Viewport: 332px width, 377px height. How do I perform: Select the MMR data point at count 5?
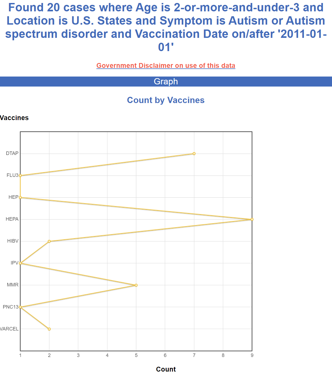click(x=136, y=285)
